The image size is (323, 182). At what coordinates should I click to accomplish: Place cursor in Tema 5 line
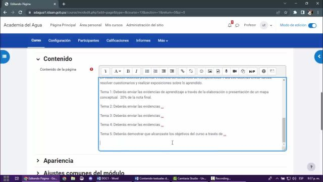[163, 134]
